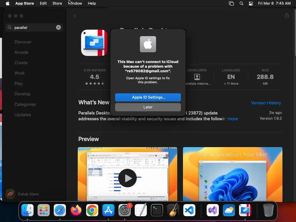The width and height of the screenshot is (296, 222).
Task: Select Arcade in the sidebar
Action: 21,52
